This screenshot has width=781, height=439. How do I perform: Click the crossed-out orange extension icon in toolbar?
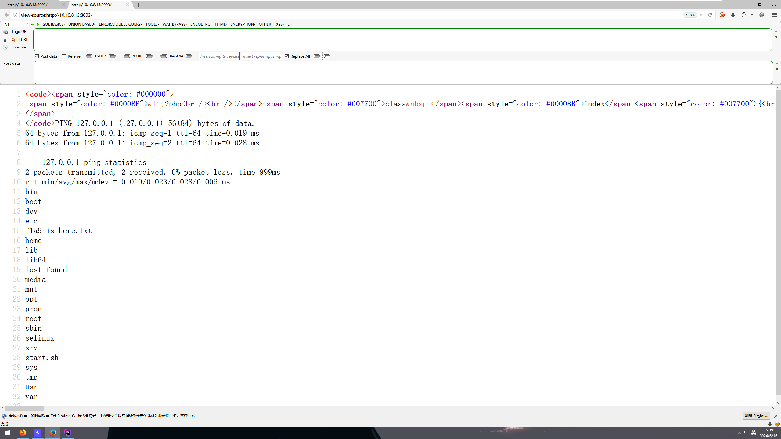[722, 15]
